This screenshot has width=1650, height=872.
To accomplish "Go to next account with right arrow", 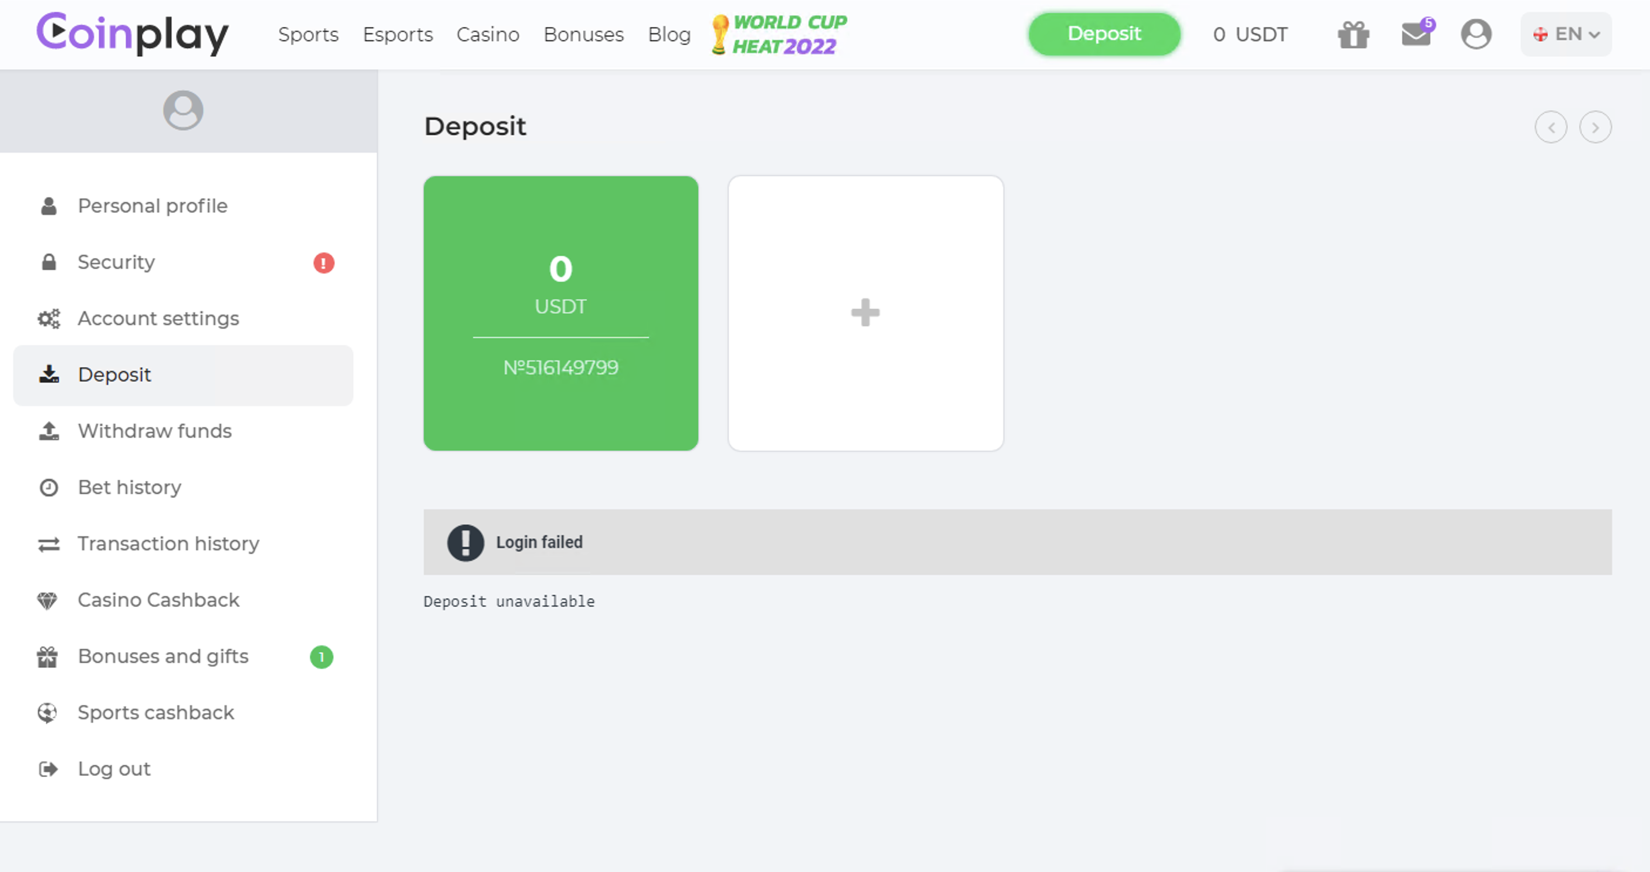I will click(1595, 127).
